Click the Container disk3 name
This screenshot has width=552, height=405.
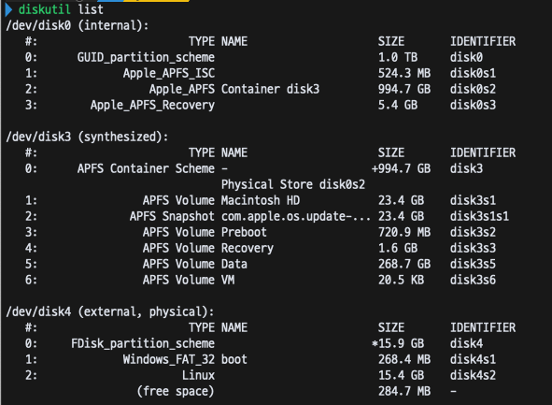click(x=270, y=89)
